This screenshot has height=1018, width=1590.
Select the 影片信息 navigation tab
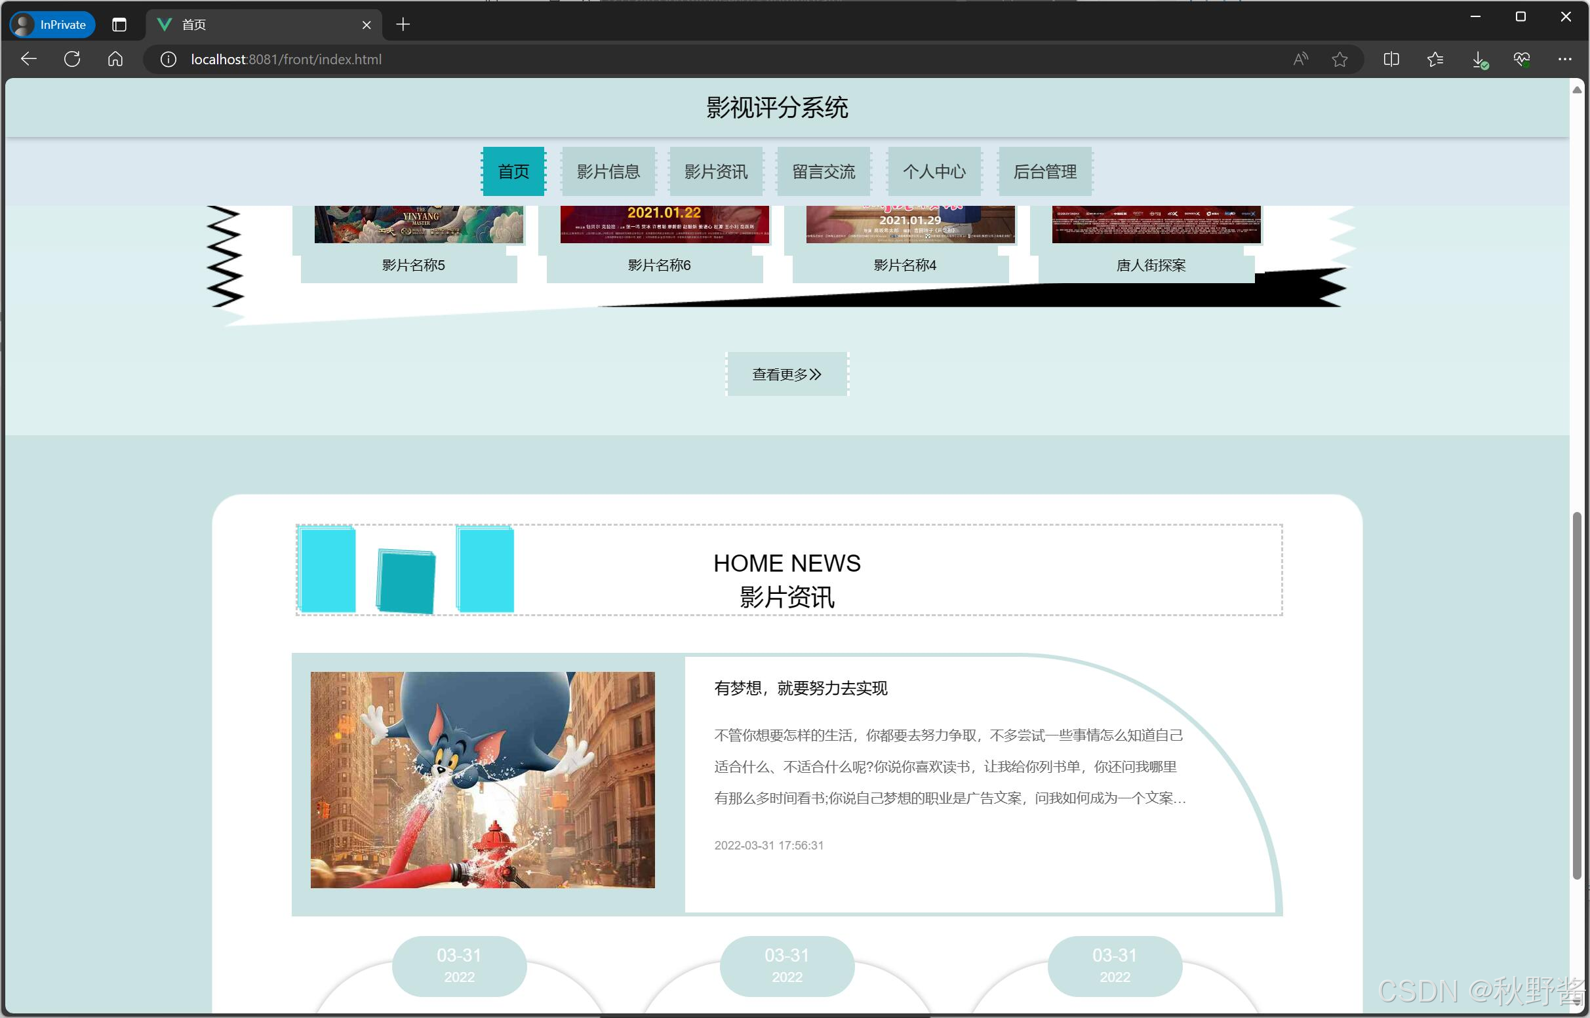point(608,172)
